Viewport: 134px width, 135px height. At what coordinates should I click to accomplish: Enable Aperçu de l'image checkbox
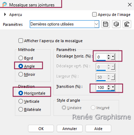[x=94, y=15]
